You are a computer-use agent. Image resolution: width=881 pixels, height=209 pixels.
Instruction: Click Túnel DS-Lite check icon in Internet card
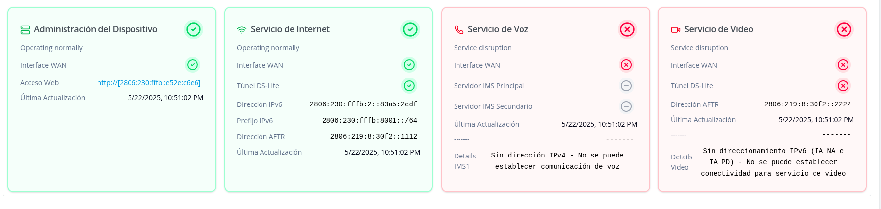coord(409,86)
